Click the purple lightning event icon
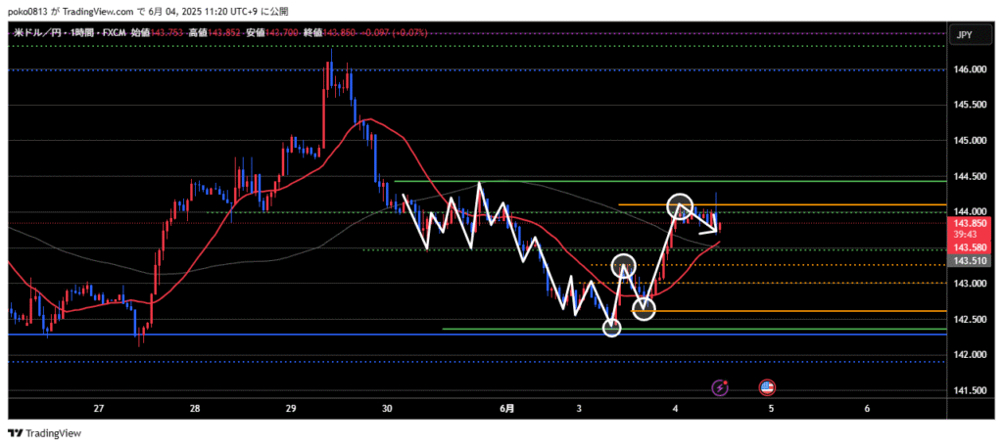Image resolution: width=1003 pixels, height=447 pixels. coord(722,388)
